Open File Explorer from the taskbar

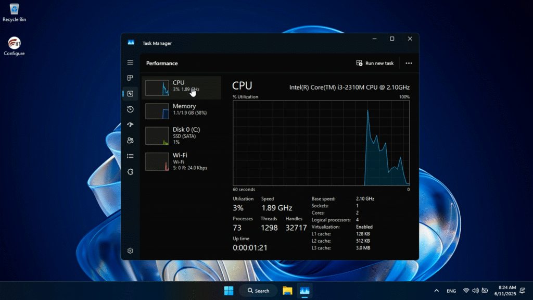tap(287, 291)
